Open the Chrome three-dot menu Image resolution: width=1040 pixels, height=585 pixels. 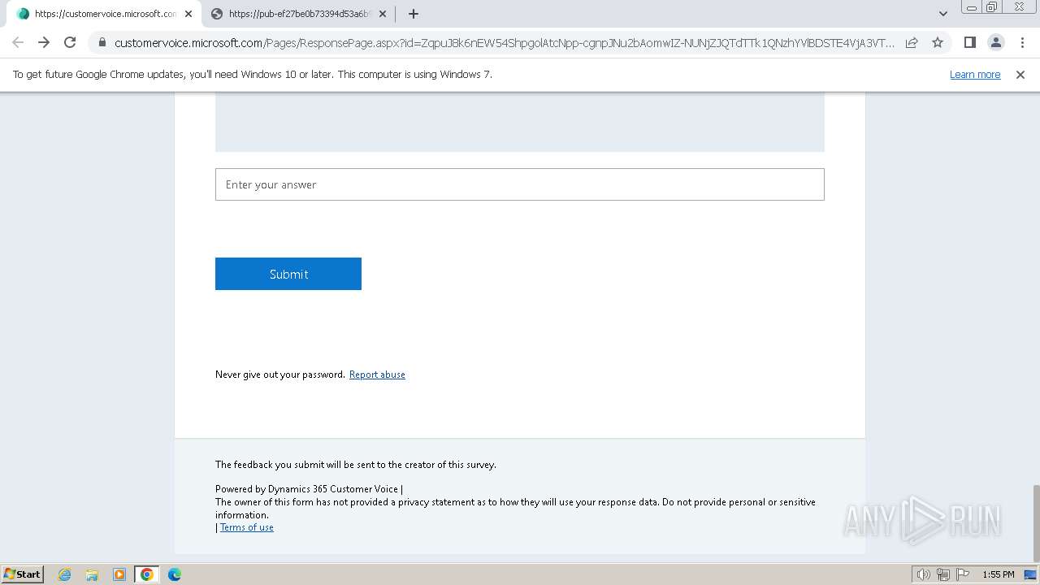pos(1021,42)
